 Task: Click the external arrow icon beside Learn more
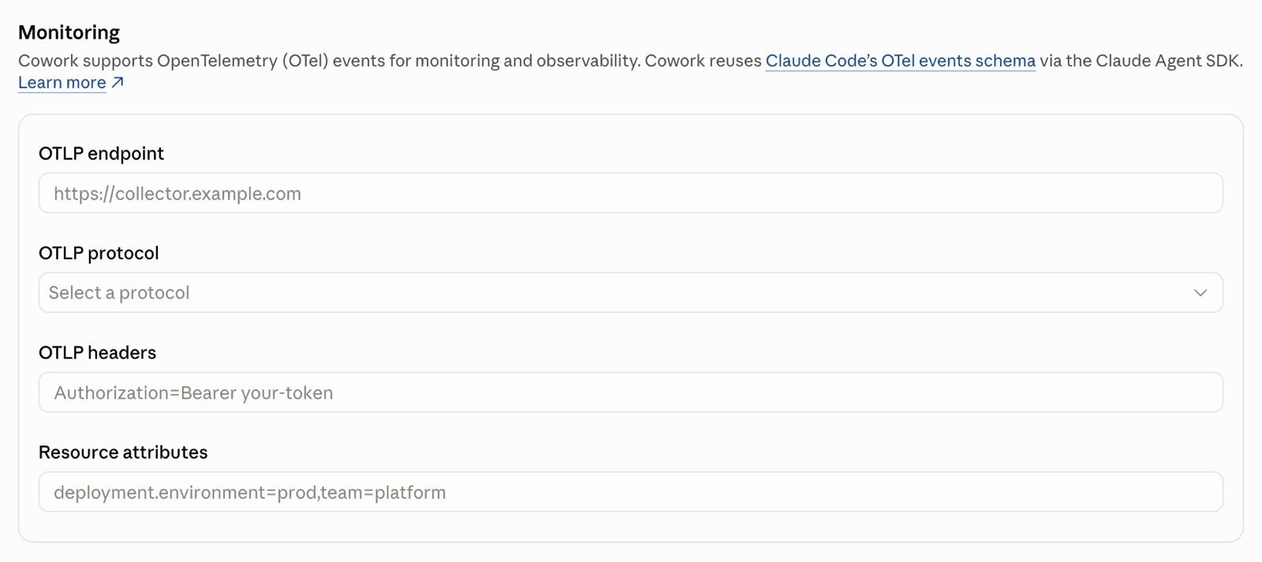[x=118, y=82]
